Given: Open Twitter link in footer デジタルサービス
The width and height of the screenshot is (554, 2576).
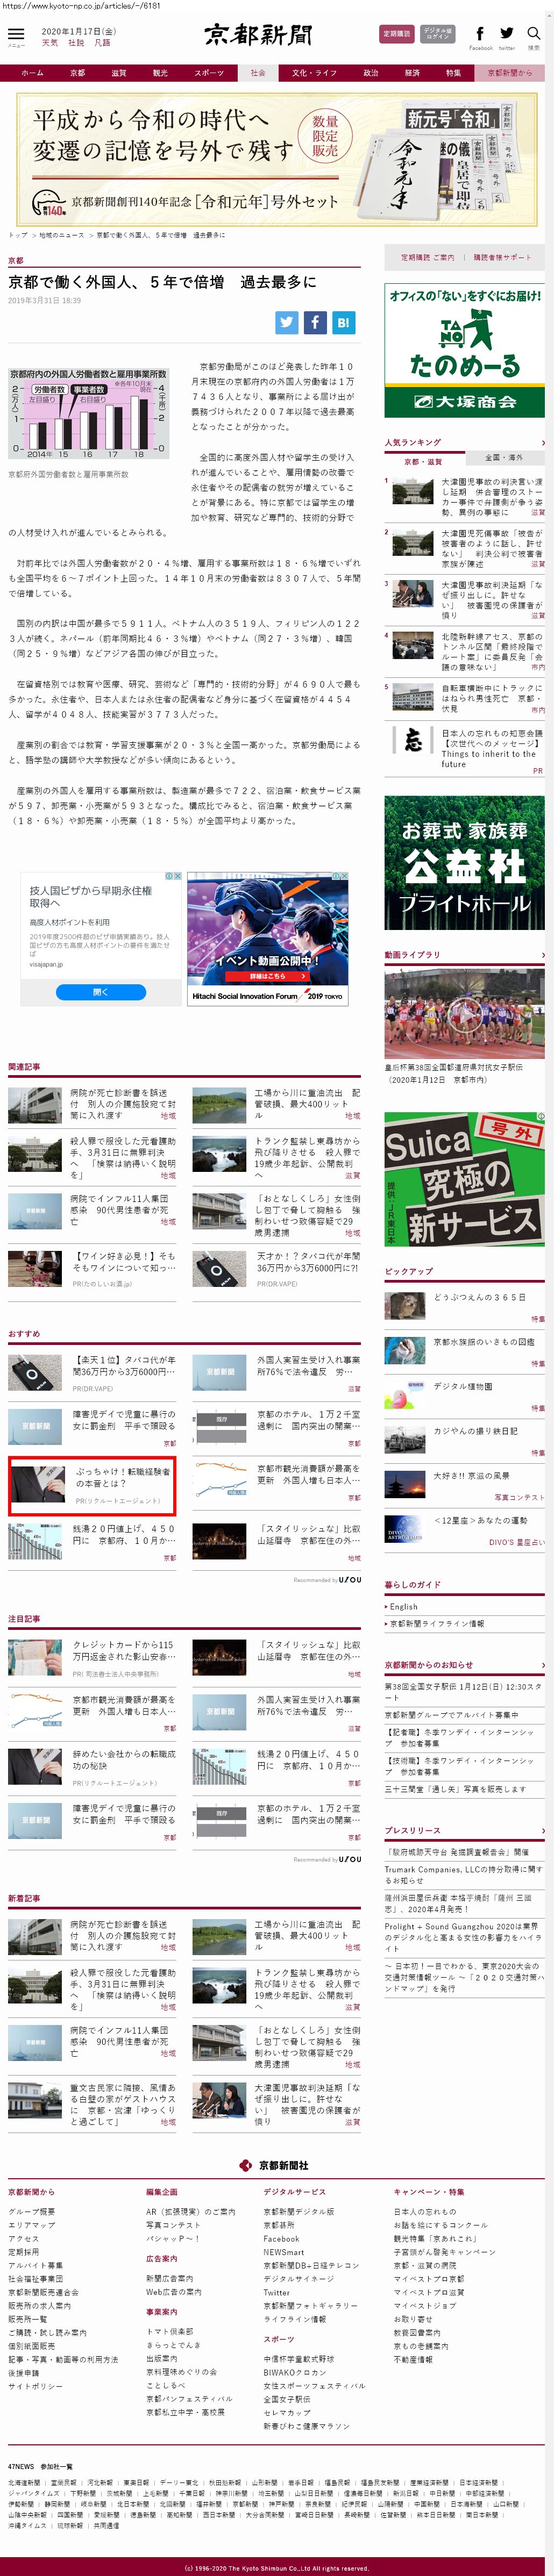Looking at the screenshot, I should 277,2292.
